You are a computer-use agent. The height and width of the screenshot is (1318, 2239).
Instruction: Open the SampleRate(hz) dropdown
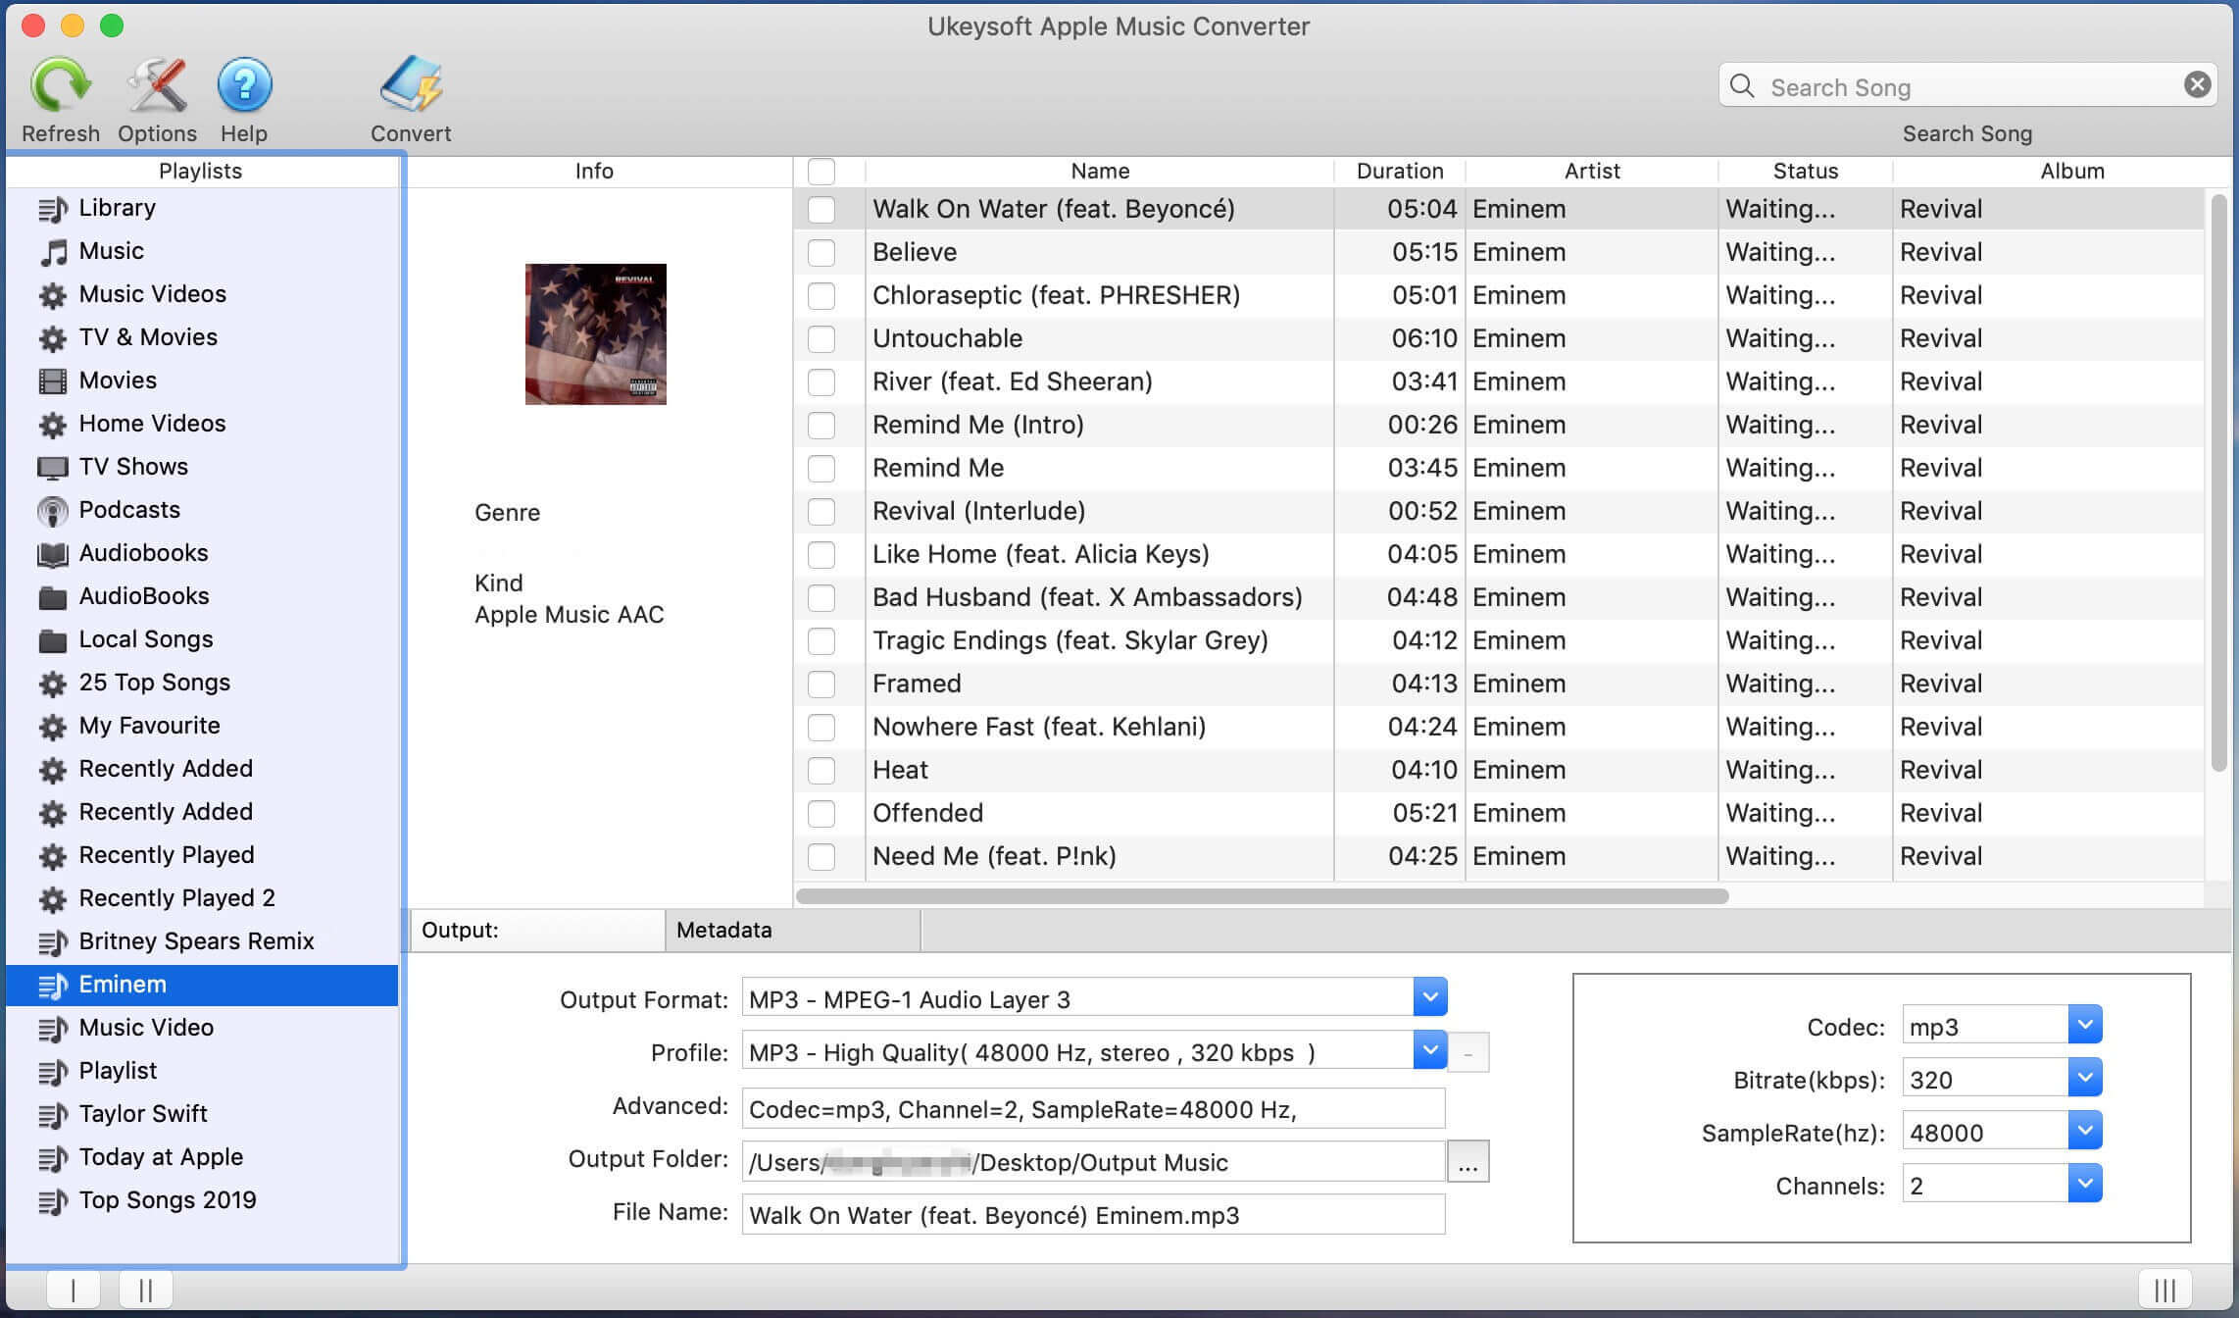pos(2085,1131)
